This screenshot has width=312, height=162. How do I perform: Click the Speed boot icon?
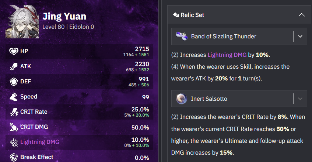pos(14,97)
